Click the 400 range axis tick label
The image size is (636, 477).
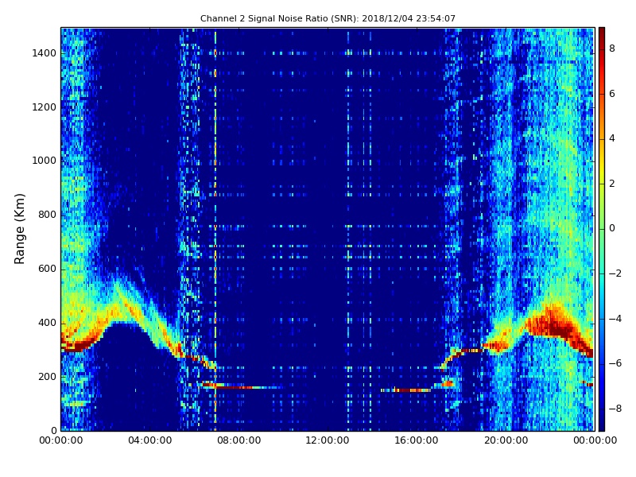[46, 323]
